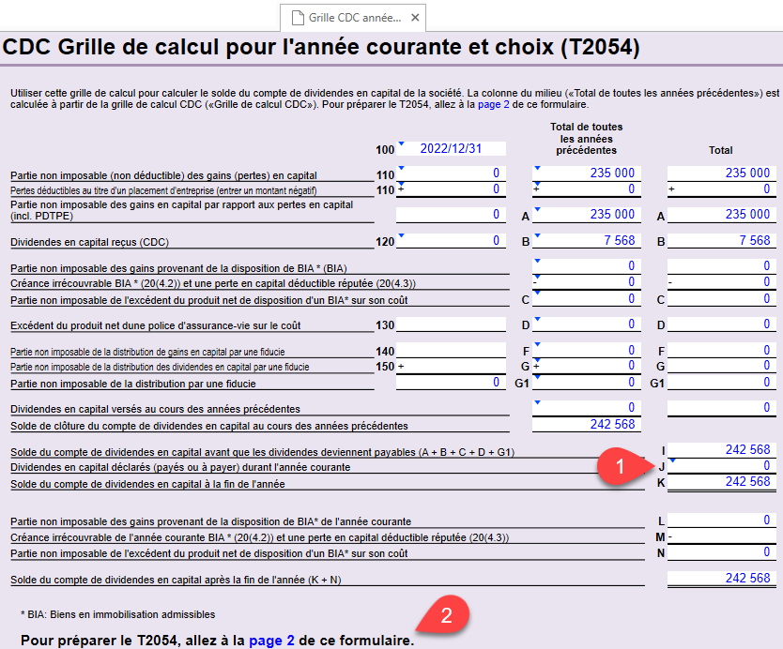Screen dimensions: 783x649
Task: Follow the page 2 link in the bottom T2054 note
Action: 271,640
